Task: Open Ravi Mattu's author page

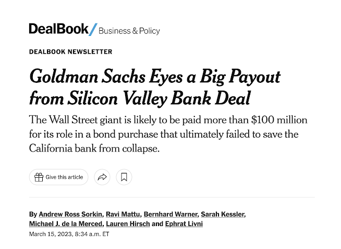Action: (123, 214)
